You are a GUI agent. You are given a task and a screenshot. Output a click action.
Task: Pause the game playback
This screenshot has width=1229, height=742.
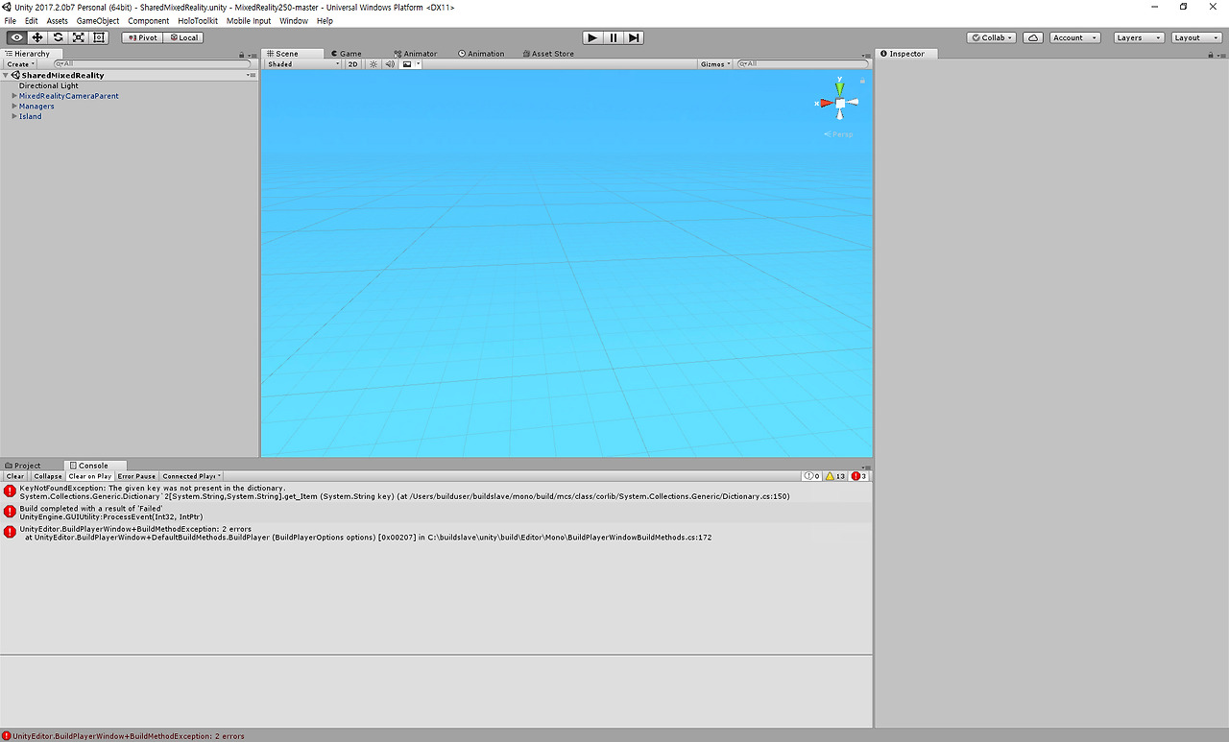click(x=614, y=37)
